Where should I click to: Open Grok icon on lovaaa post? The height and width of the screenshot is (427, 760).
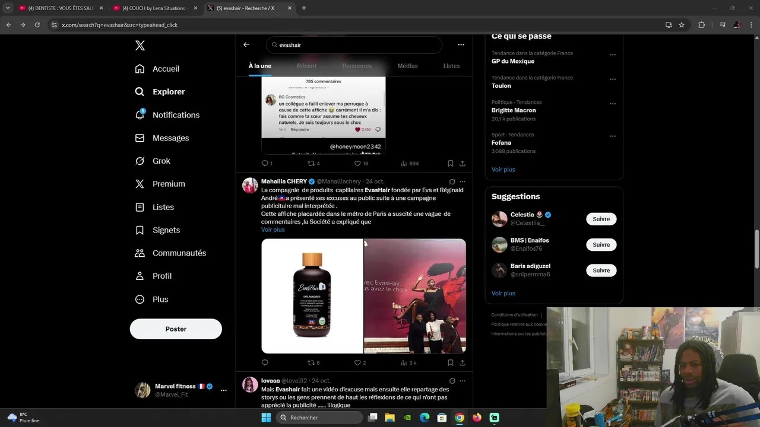452,381
